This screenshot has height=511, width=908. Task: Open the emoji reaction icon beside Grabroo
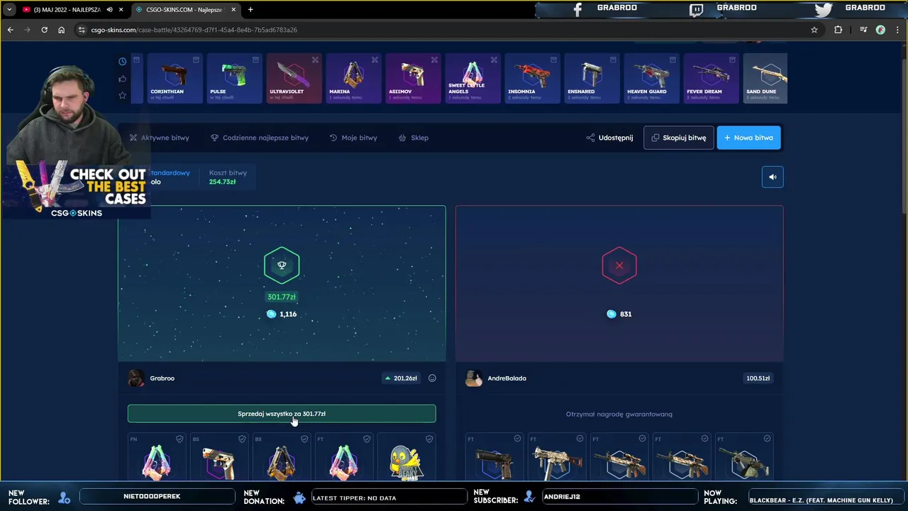pyautogui.click(x=432, y=378)
